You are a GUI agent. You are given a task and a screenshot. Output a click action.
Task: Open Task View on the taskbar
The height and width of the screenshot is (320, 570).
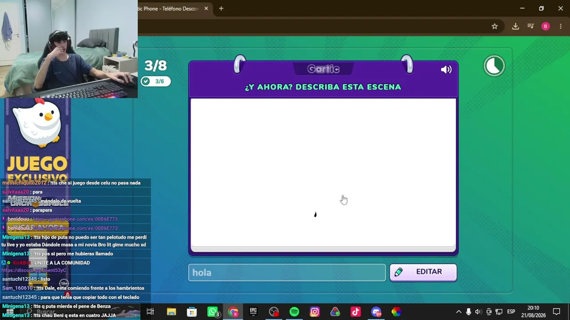tap(150, 312)
